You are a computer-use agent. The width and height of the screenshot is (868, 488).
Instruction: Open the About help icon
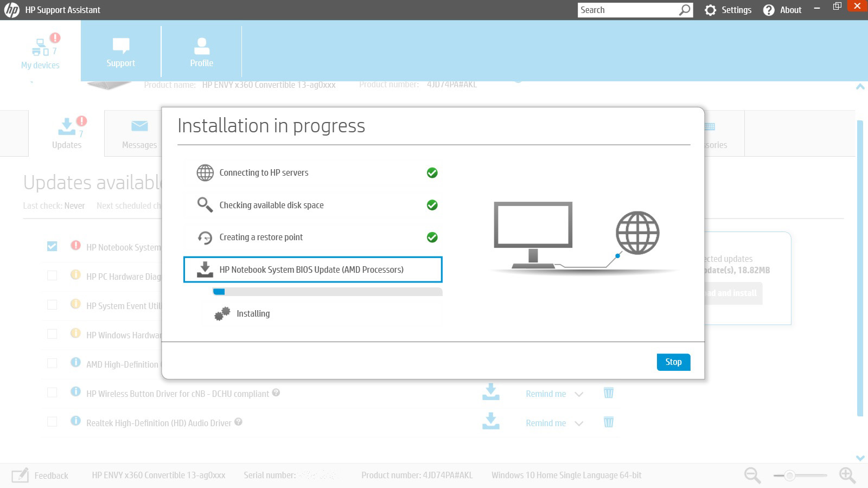point(769,10)
